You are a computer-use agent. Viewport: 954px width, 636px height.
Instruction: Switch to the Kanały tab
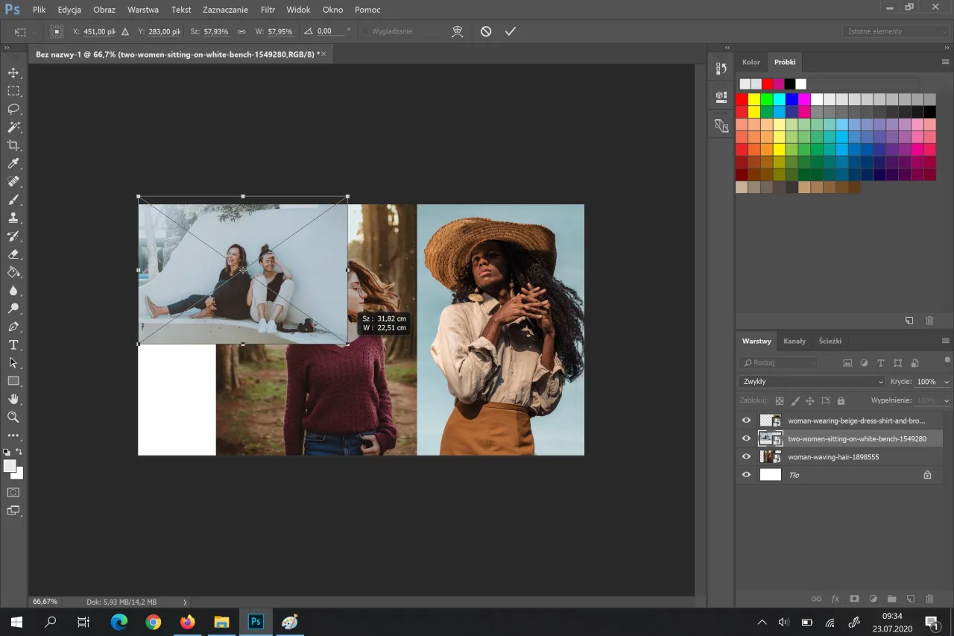[795, 341]
